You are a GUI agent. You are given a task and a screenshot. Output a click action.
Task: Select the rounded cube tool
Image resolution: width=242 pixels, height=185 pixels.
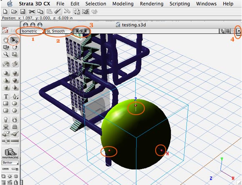click(15, 80)
